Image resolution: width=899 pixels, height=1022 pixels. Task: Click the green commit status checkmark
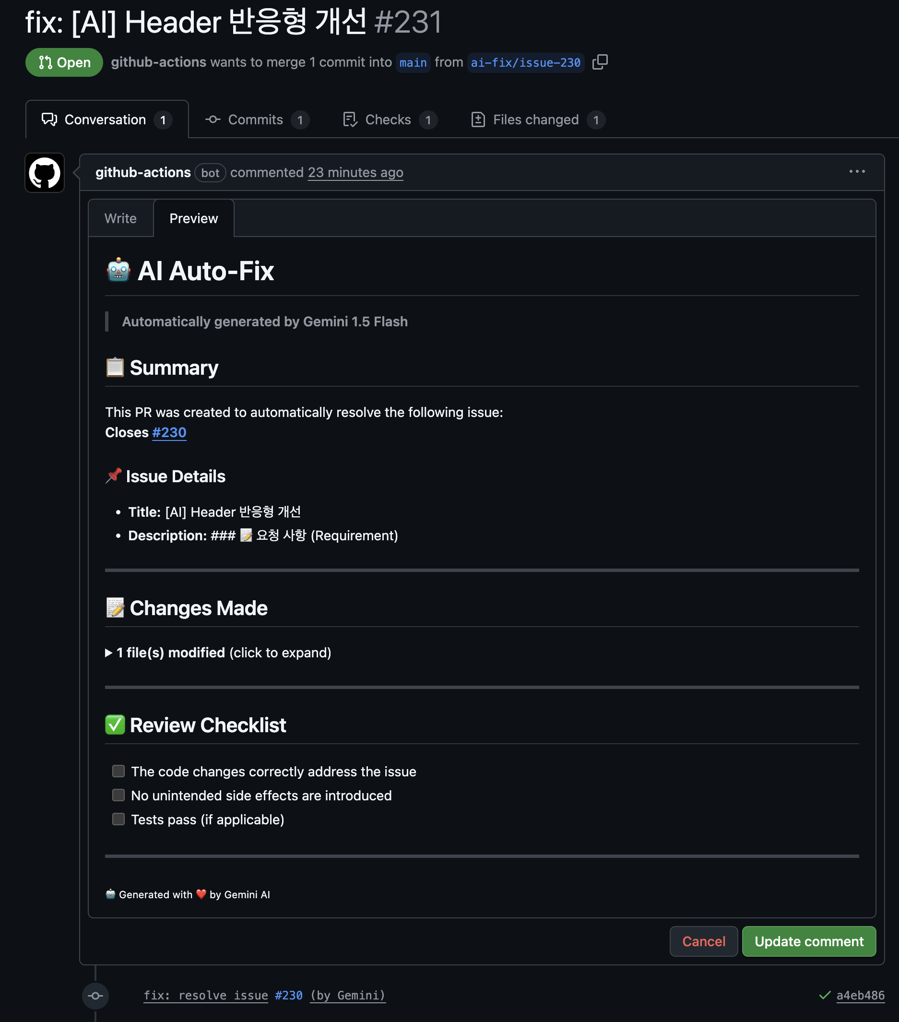[825, 995]
